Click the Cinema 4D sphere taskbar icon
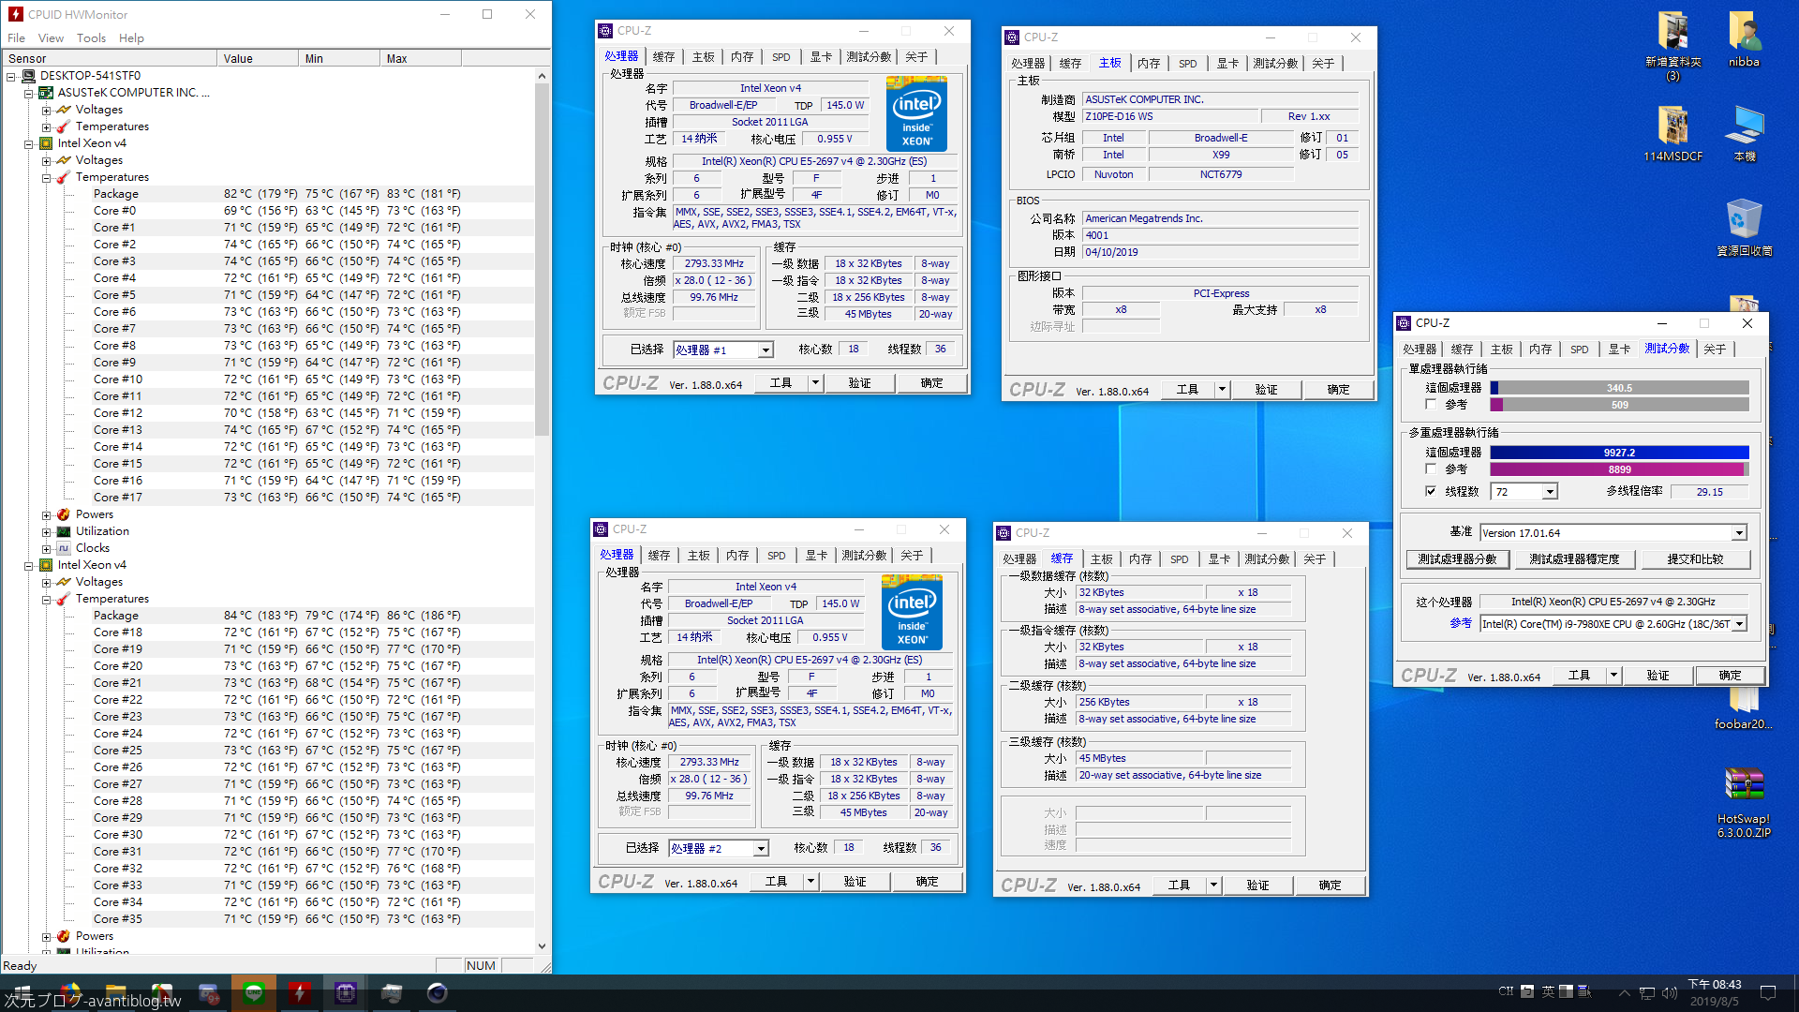This screenshot has width=1799, height=1012. coord(438,993)
